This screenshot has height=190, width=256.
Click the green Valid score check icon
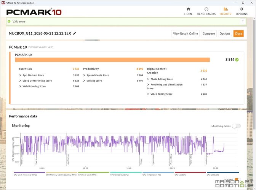click(9, 21)
